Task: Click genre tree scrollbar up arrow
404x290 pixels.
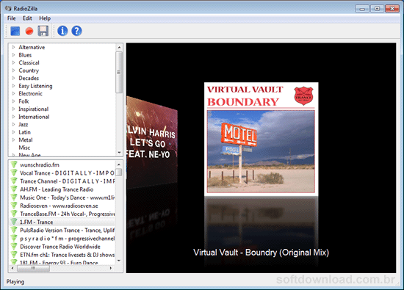Action: pos(119,48)
